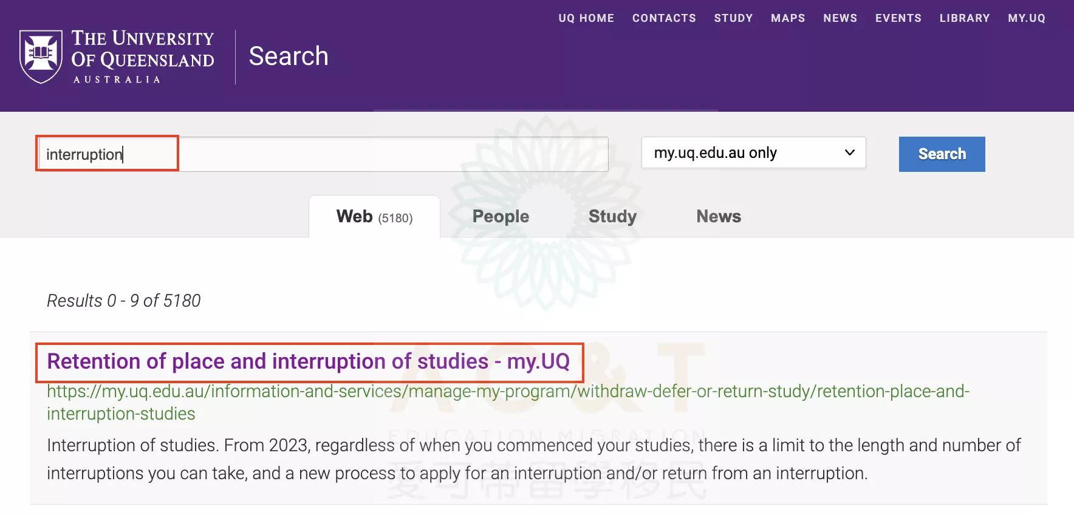Go to the STUDY header link
Screen dimensions: 1074x515
pyautogui.click(x=733, y=18)
